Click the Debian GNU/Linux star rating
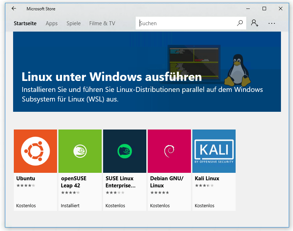The image size is (293, 231). click(x=159, y=192)
